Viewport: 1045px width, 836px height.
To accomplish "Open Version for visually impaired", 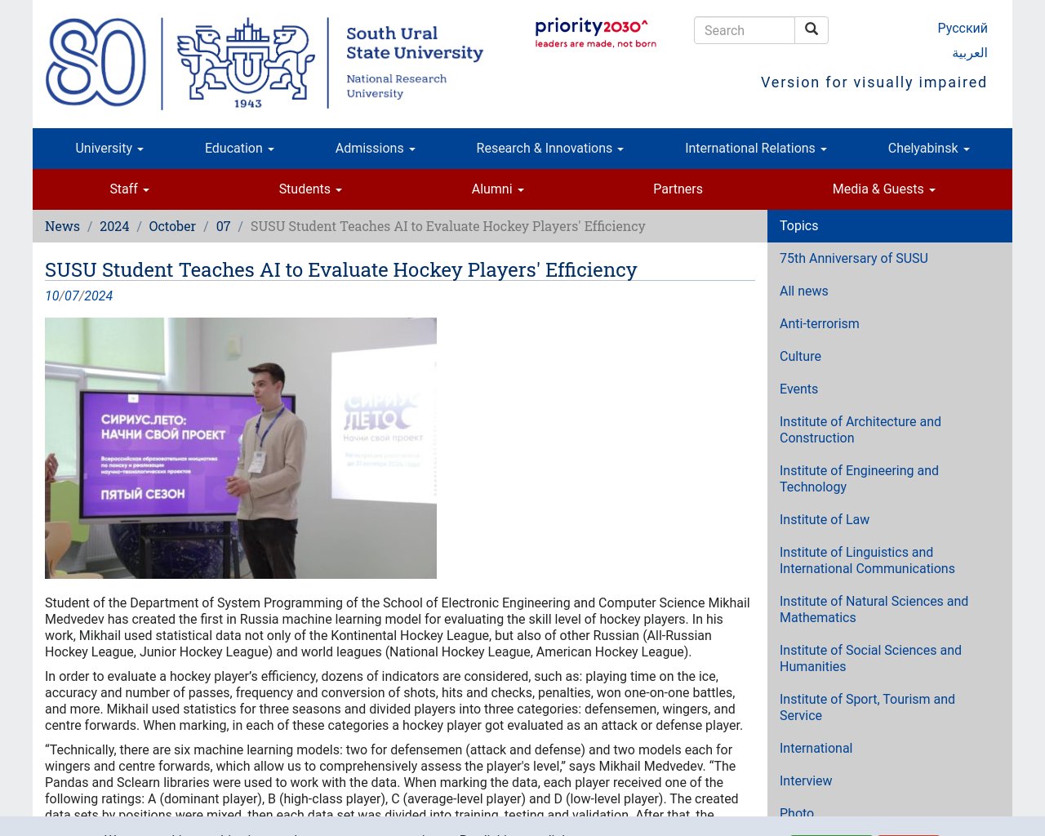I will [x=874, y=82].
